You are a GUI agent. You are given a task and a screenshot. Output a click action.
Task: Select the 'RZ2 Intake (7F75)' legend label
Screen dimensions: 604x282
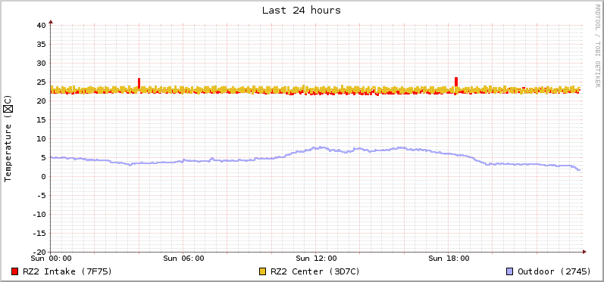[x=67, y=271]
